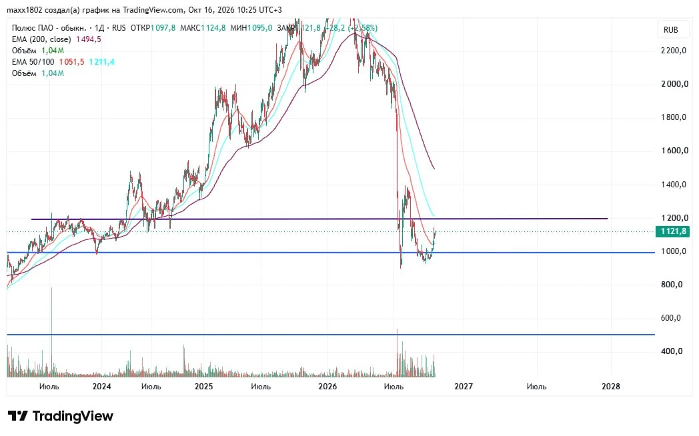699x436 pixels.
Task: Click the open price value 1097,8
Action: (x=163, y=28)
